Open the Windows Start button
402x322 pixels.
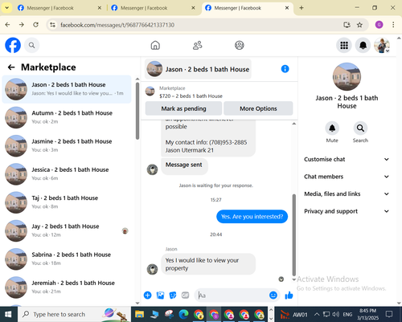[x=8, y=314]
